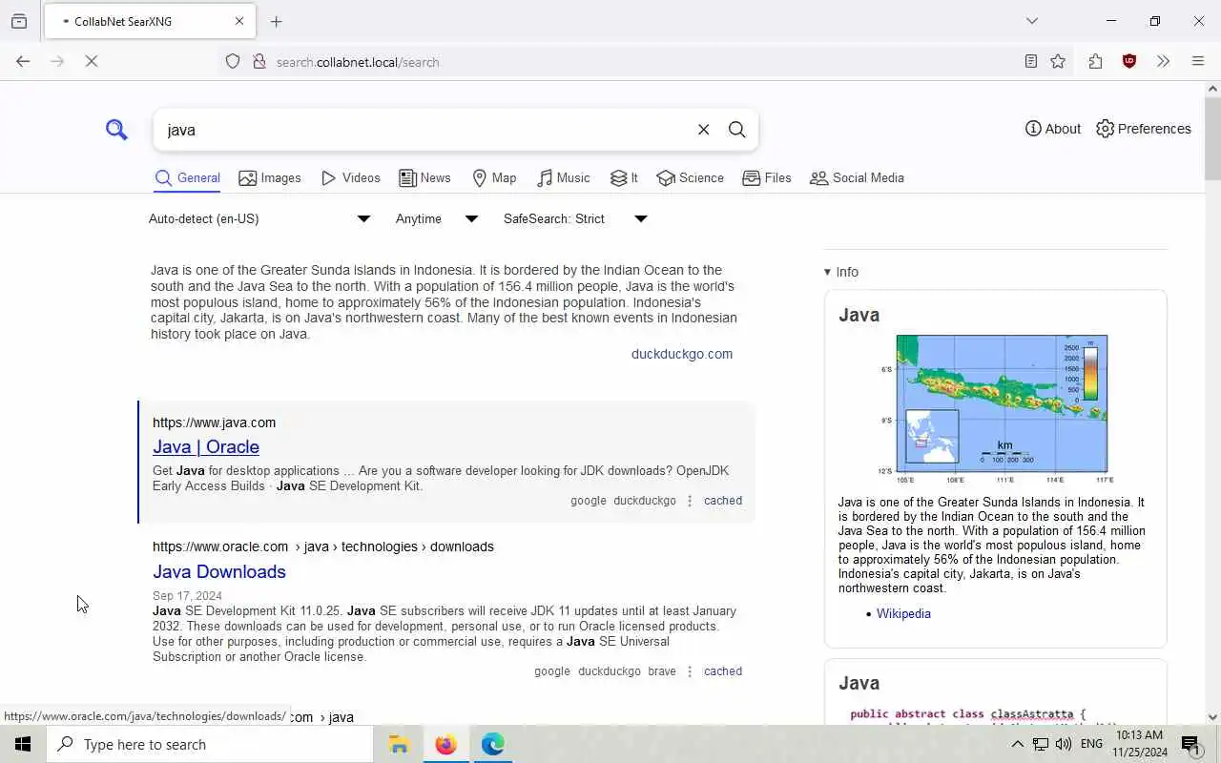The height and width of the screenshot is (763, 1221).
Task: Open Windows Start menu
Action: pyautogui.click(x=23, y=744)
